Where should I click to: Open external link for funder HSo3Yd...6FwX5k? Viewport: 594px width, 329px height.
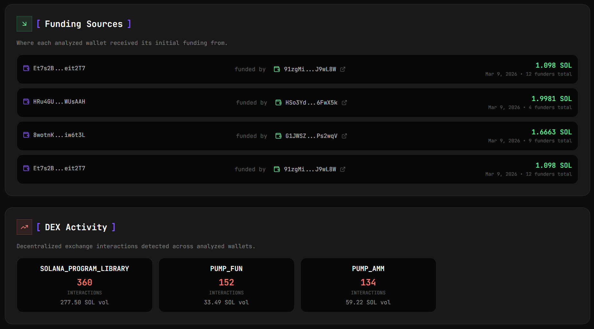[x=345, y=103]
